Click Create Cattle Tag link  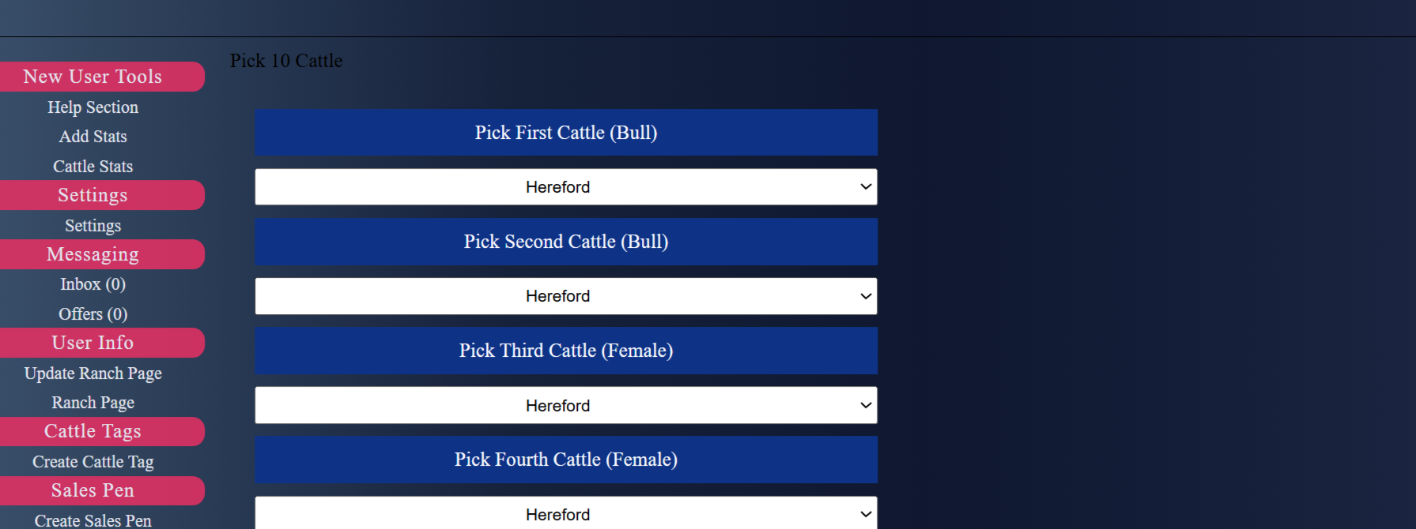93,462
